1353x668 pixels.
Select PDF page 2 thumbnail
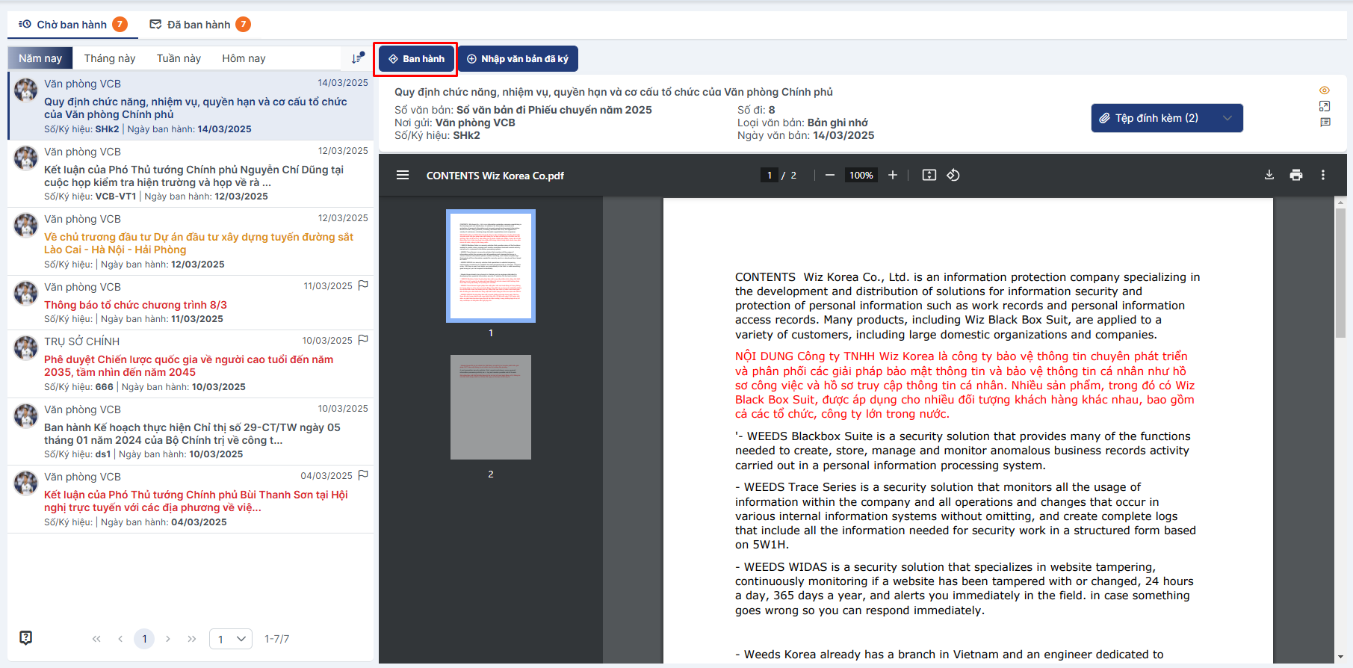click(491, 407)
